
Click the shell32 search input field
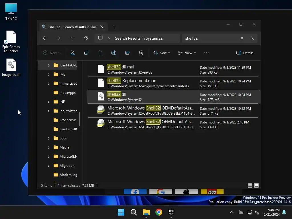[210, 38]
